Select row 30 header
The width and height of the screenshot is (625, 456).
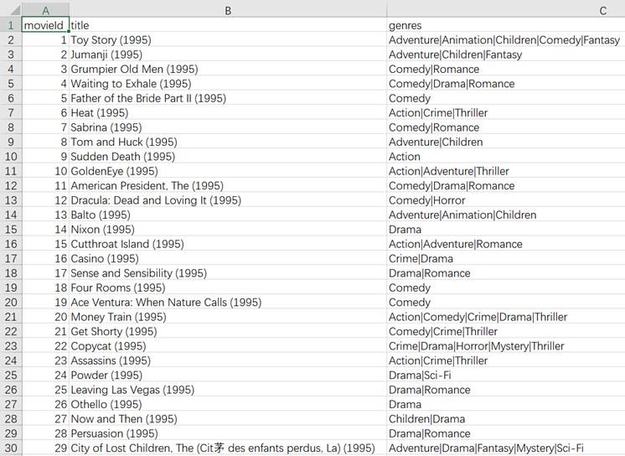pyautogui.click(x=11, y=448)
